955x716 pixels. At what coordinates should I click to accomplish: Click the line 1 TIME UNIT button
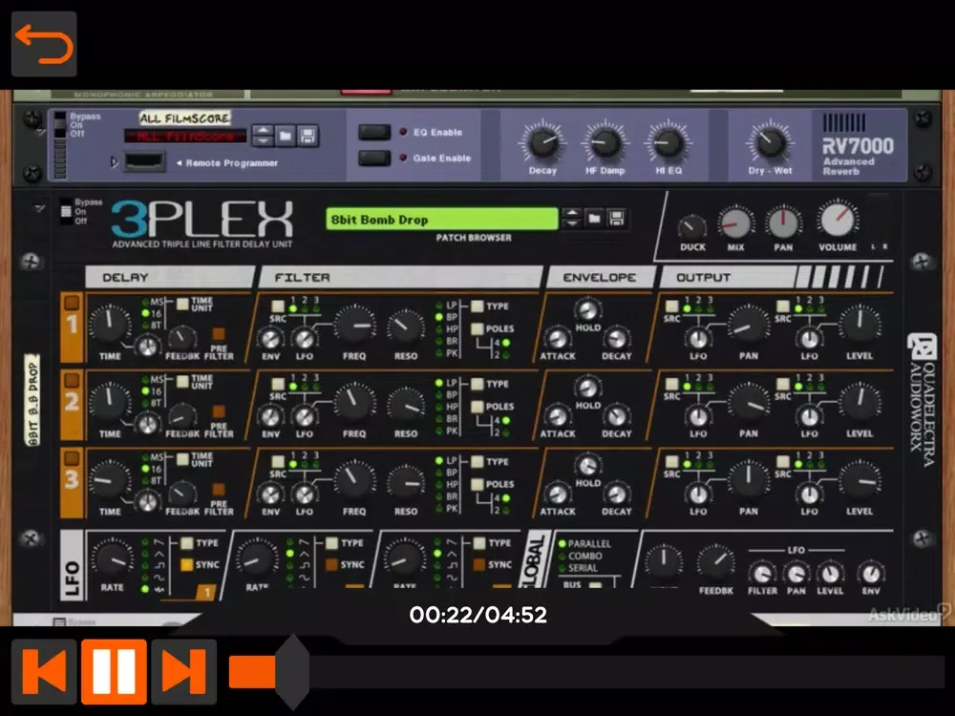182,304
